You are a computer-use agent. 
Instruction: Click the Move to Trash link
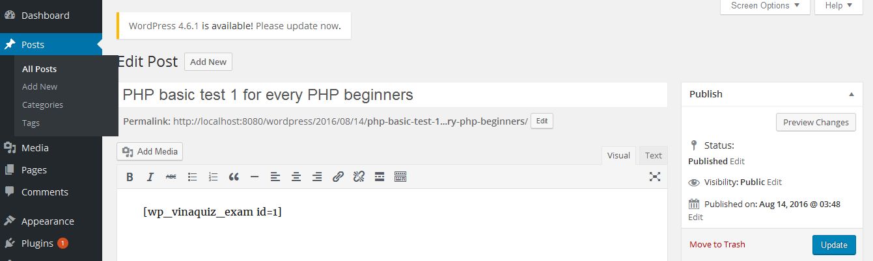click(717, 244)
